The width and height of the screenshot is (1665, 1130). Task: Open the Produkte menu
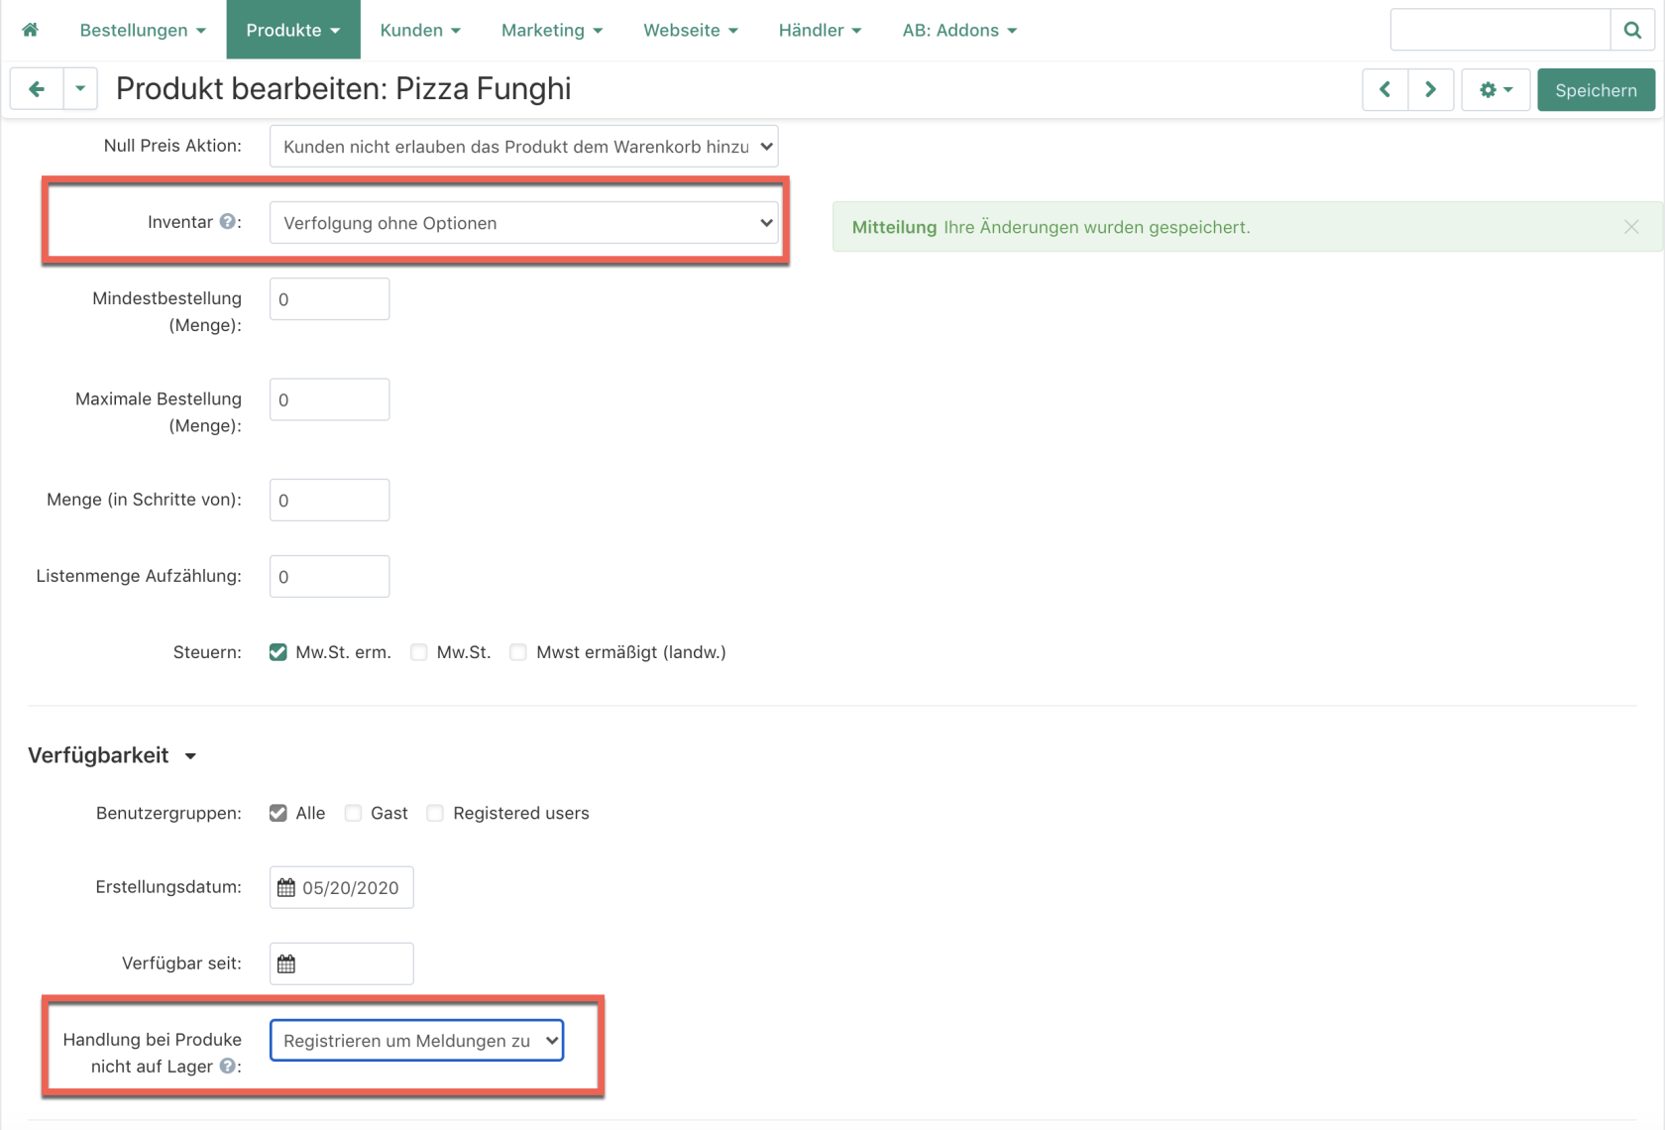(x=293, y=30)
